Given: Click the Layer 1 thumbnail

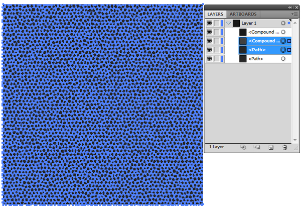Looking at the screenshot, I should [x=236, y=23].
